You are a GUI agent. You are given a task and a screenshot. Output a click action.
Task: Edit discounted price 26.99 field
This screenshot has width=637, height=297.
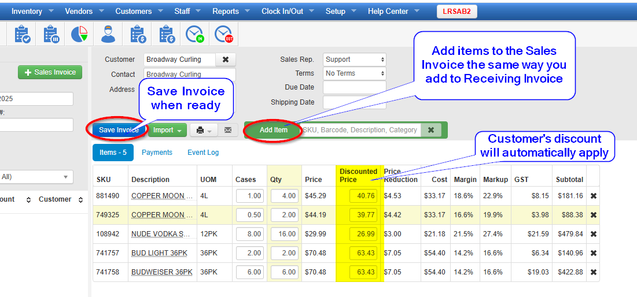pos(363,234)
